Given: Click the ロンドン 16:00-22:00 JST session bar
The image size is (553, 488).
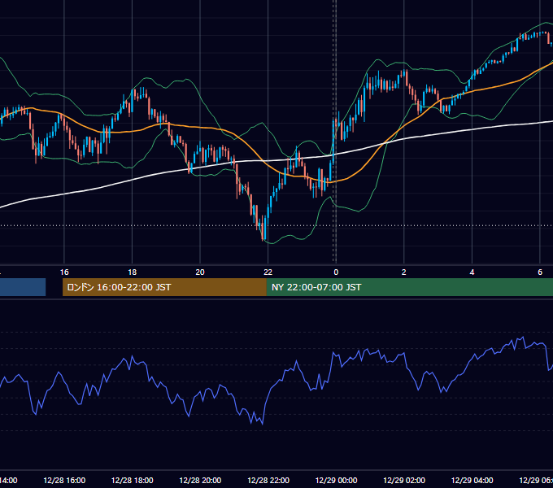Looking at the screenshot, I should click(164, 287).
